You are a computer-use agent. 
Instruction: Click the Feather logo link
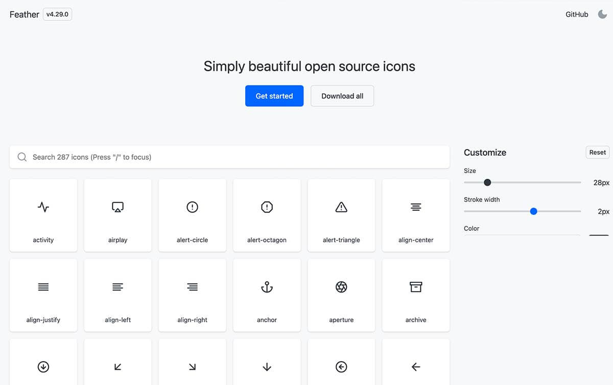[x=25, y=14]
